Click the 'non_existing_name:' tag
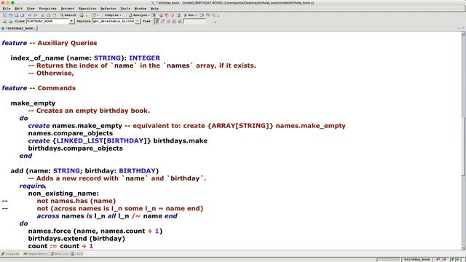 (x=63, y=194)
